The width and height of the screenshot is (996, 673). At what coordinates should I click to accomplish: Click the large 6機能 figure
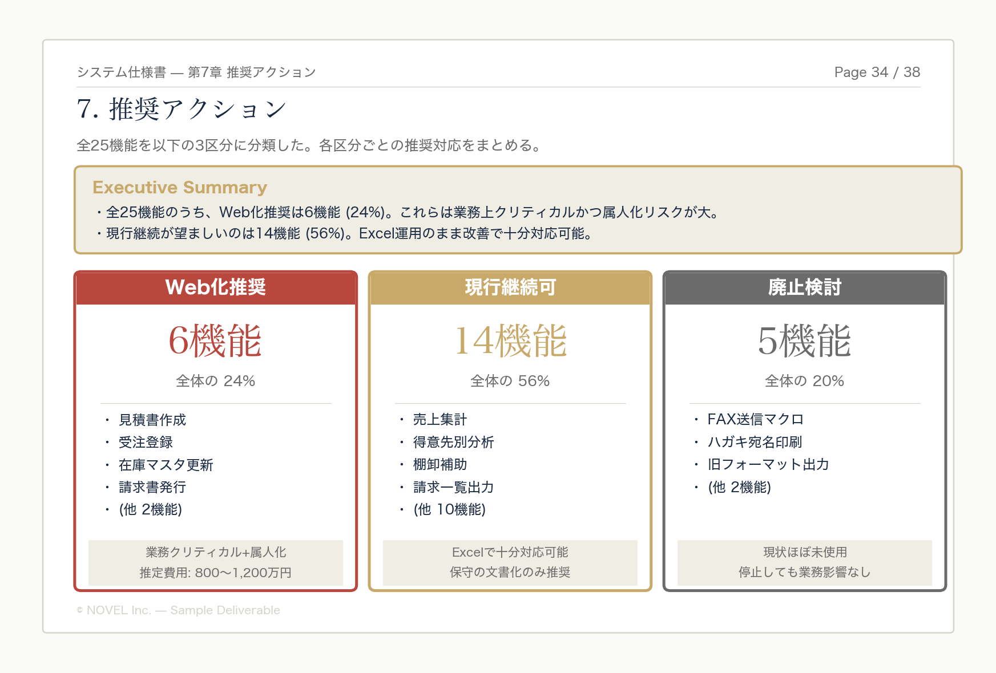[x=215, y=341]
